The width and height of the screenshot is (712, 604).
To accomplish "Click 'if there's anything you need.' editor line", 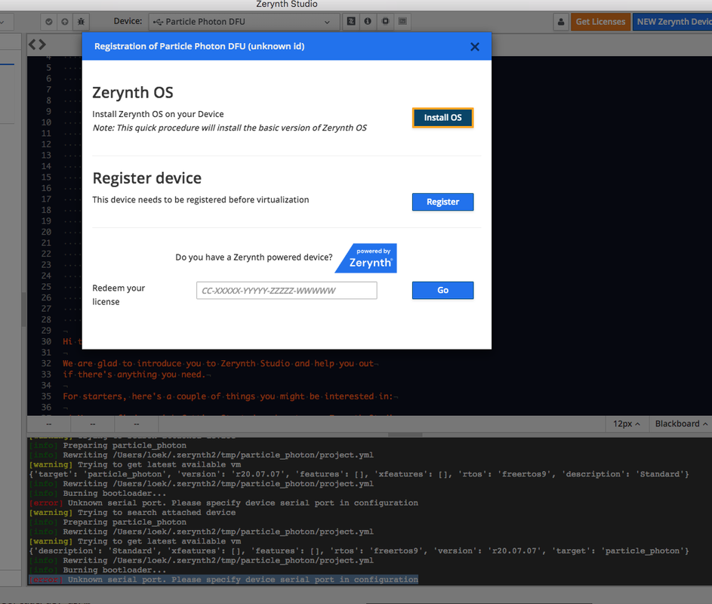I will tap(134, 374).
